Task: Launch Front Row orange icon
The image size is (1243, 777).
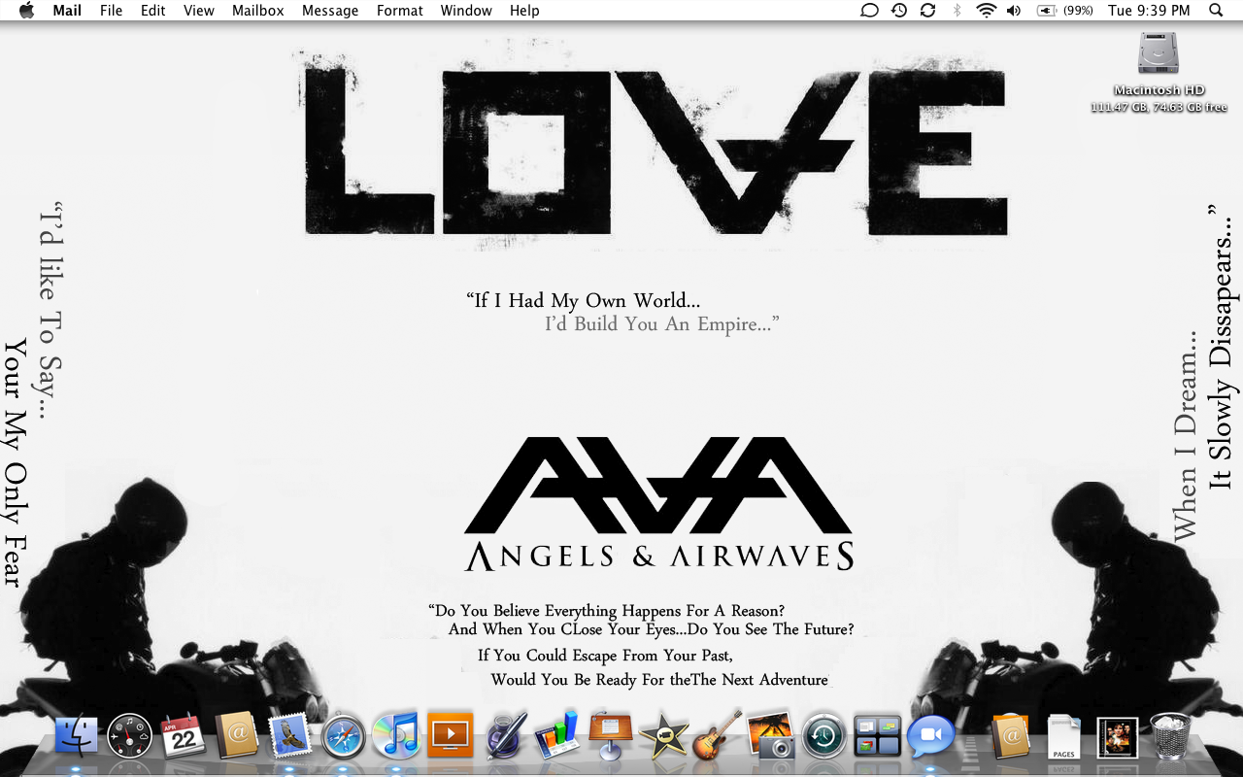Action: pos(450,735)
